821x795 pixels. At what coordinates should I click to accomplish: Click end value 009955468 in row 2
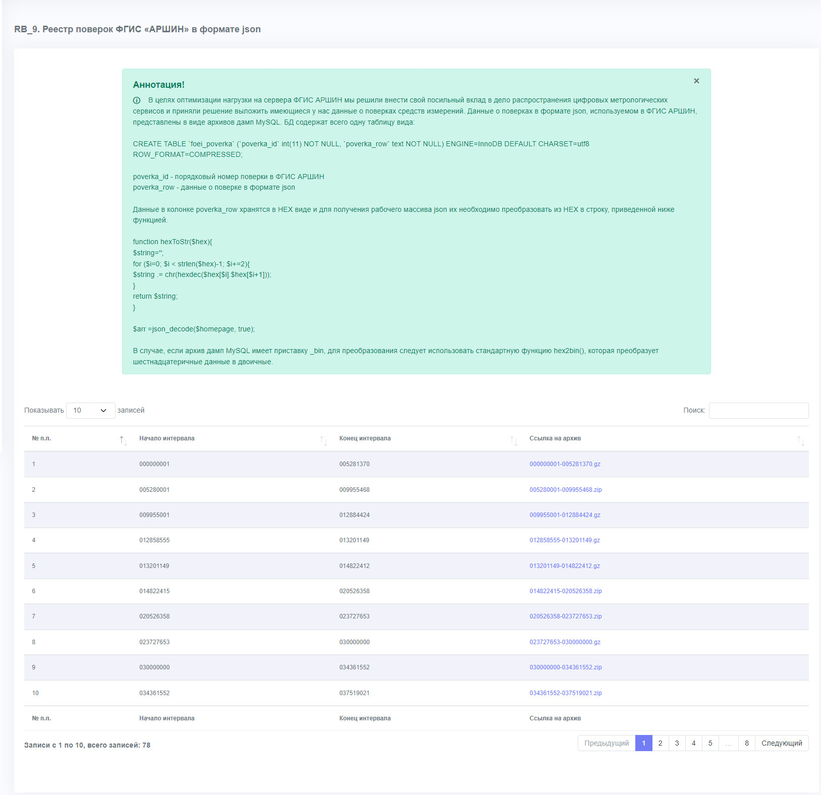tap(354, 490)
